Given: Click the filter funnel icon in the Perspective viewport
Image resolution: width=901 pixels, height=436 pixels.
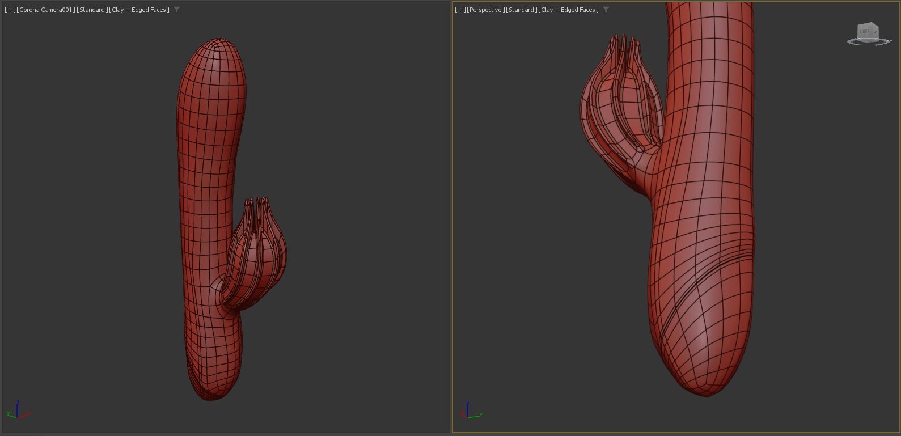Looking at the screenshot, I should (606, 10).
